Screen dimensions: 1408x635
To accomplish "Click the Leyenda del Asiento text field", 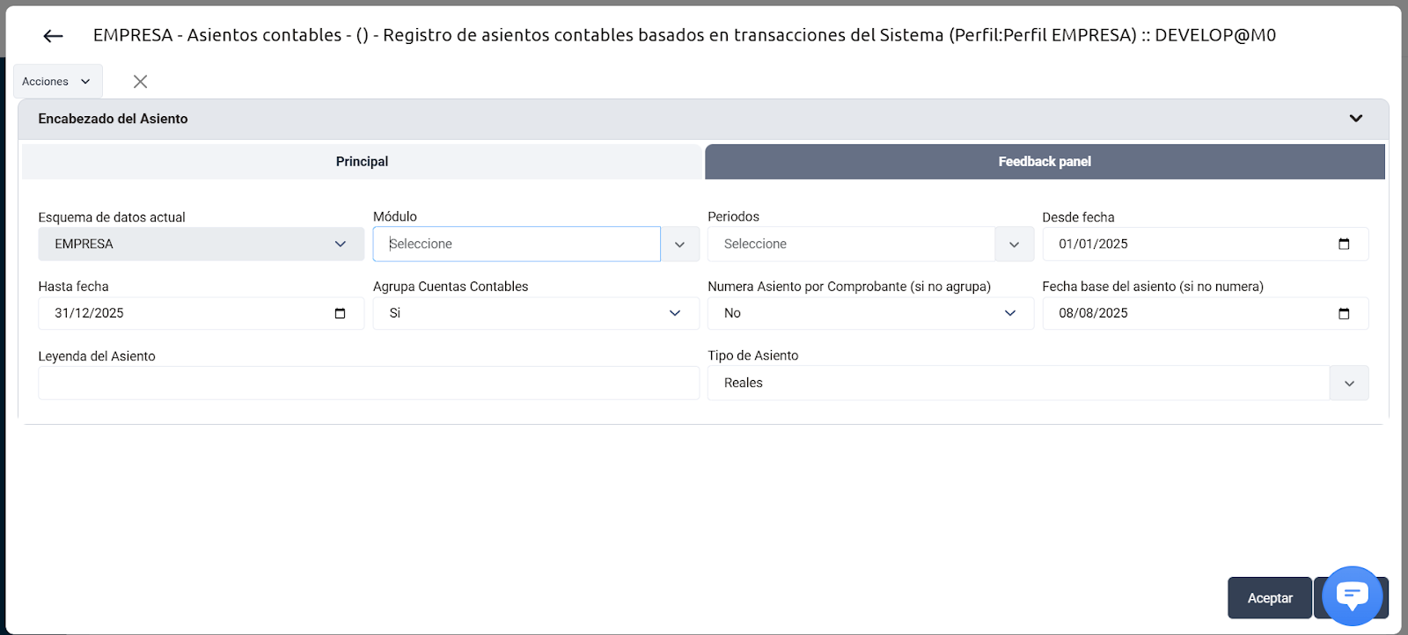I will click(369, 383).
